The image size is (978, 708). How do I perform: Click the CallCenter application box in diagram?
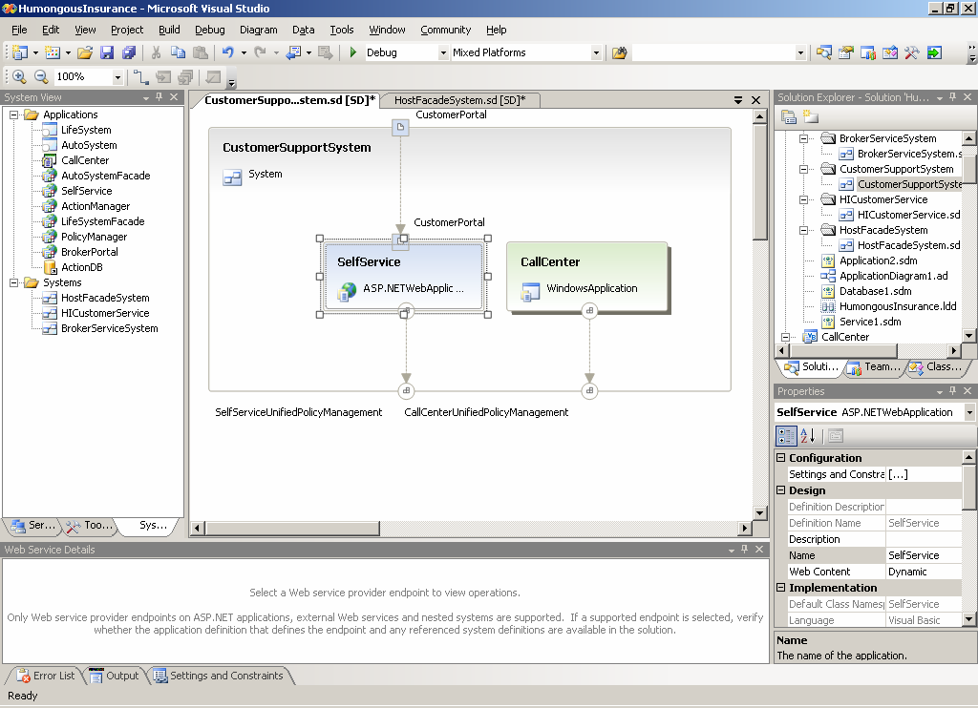(587, 277)
